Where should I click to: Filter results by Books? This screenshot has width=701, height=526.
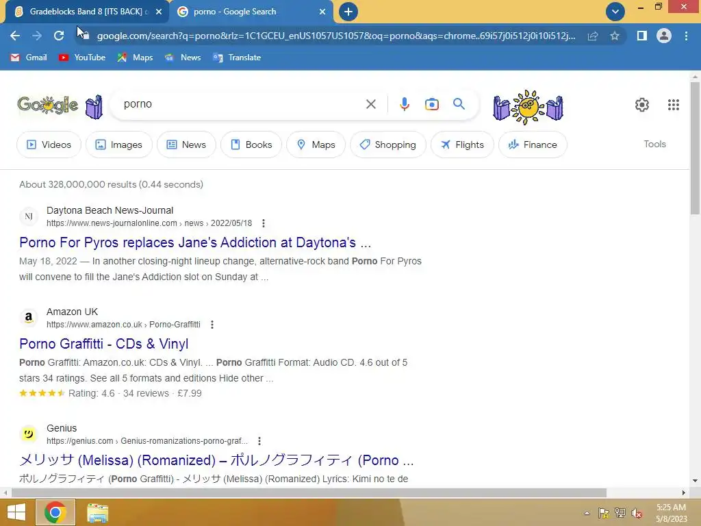[251, 145]
